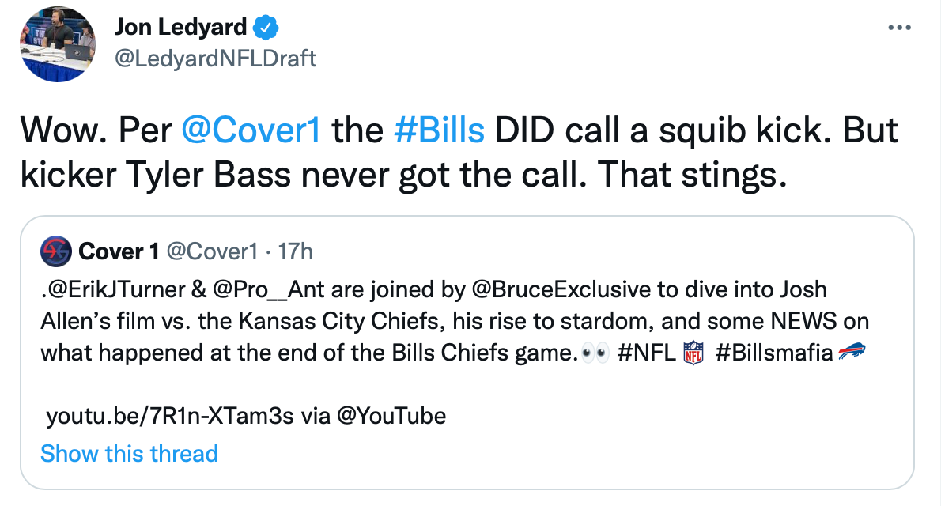
Task: Open the #Bills hashtag
Action: click(439, 131)
